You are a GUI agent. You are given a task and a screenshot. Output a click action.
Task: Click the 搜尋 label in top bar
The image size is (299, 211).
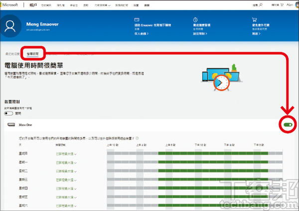tap(255, 5)
